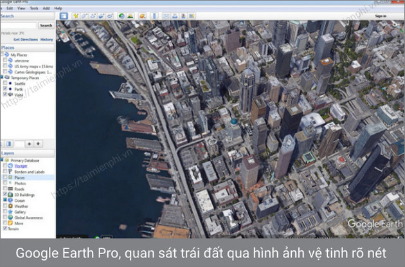Click the View in Google Maps icon

click(x=192, y=16)
